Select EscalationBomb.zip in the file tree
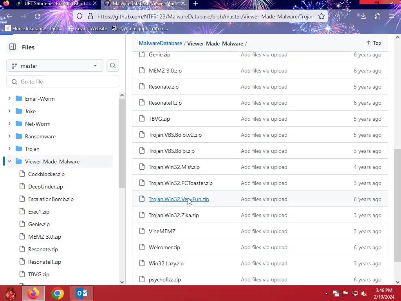 click(x=51, y=199)
